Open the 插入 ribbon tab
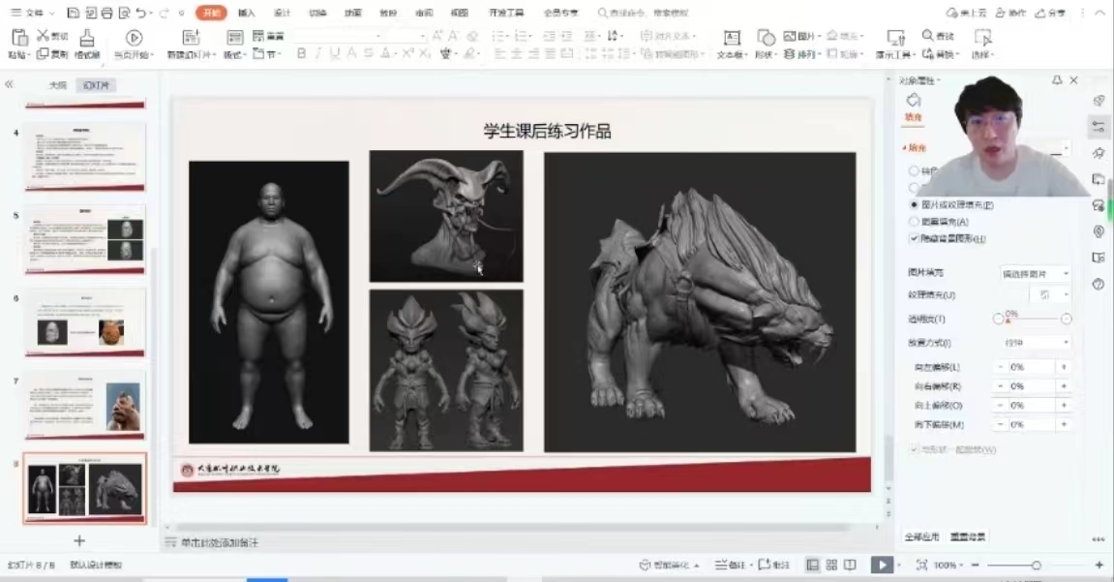1114x582 pixels. coord(247,13)
